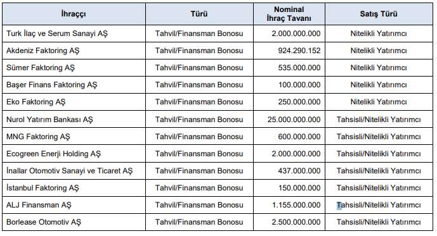The image size is (437, 236).
Task: Click the Türü column header
Action: 199,14
